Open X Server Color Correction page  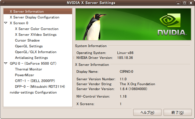[37, 29]
